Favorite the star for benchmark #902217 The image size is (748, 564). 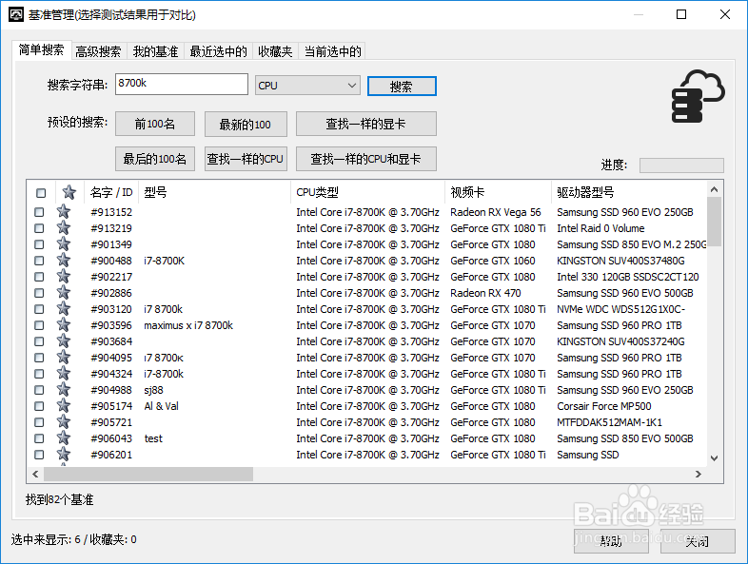coord(64,277)
